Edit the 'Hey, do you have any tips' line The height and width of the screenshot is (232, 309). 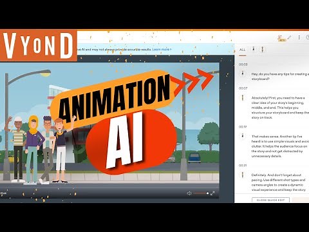280,77
